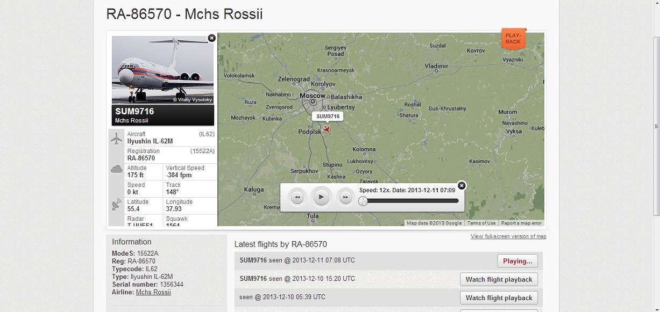Screen dimensions: 660x312
Task: Click the playback timeline slider handle
Action: (363, 201)
